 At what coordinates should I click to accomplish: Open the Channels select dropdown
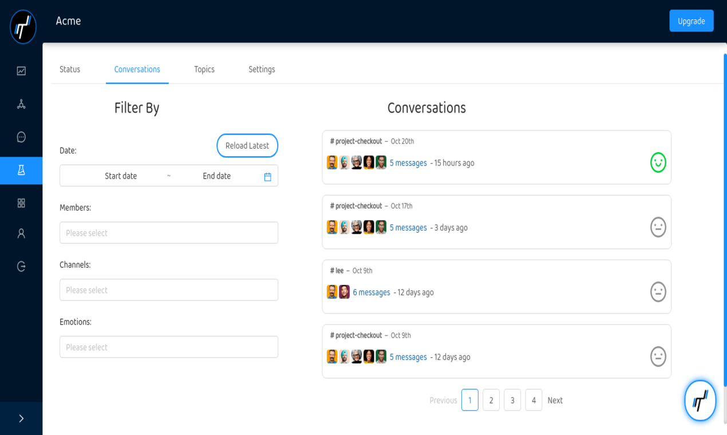click(169, 290)
